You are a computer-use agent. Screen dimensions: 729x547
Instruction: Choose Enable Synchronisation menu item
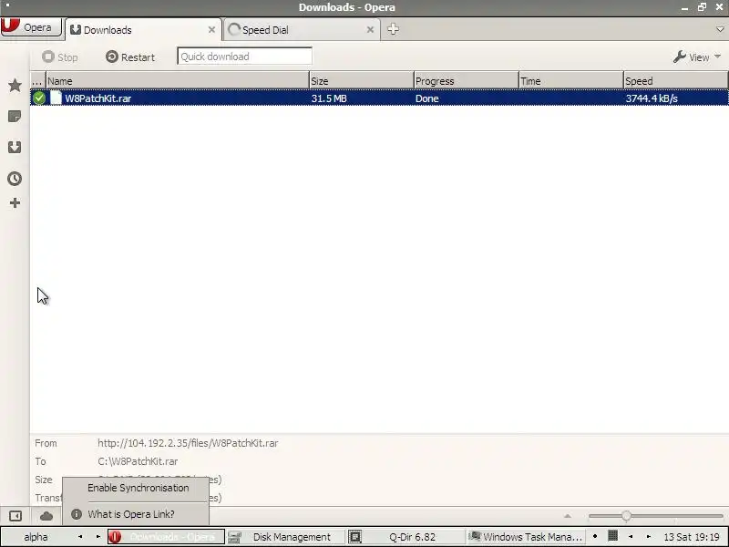pyautogui.click(x=139, y=488)
